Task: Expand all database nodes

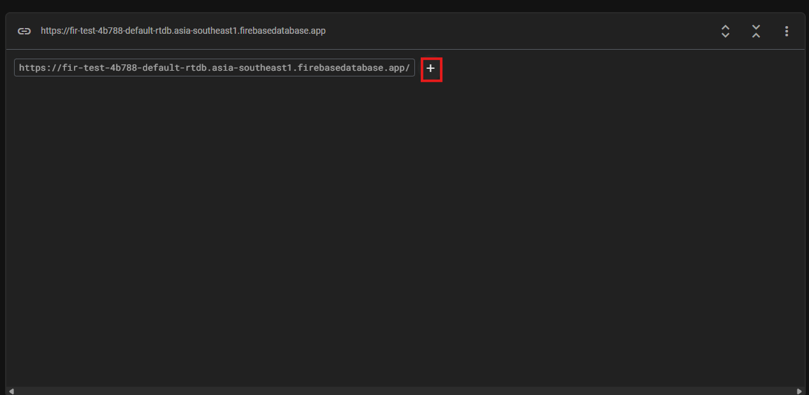Action: 725,31
